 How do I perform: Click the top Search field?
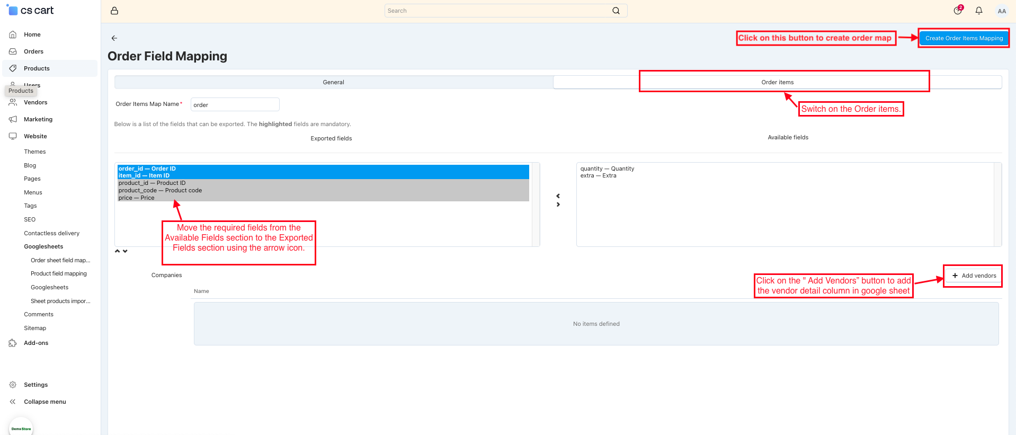506,11
